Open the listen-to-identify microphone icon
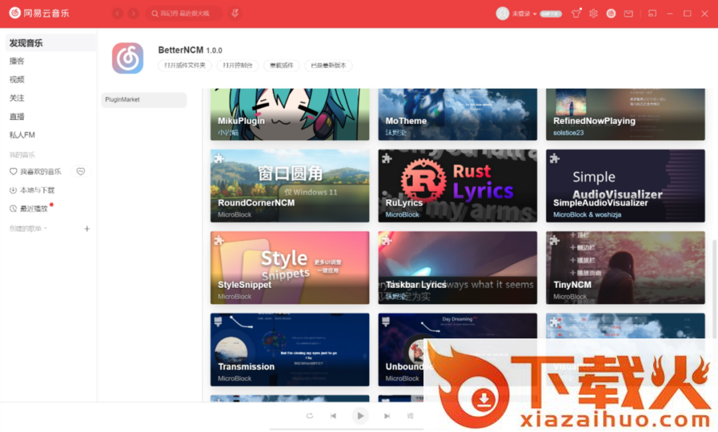 click(235, 13)
